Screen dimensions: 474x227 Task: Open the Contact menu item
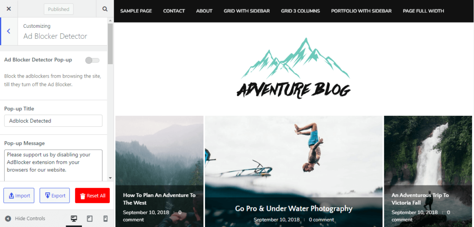174,11
